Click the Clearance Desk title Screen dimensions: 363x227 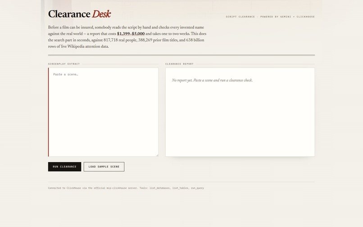79,14
